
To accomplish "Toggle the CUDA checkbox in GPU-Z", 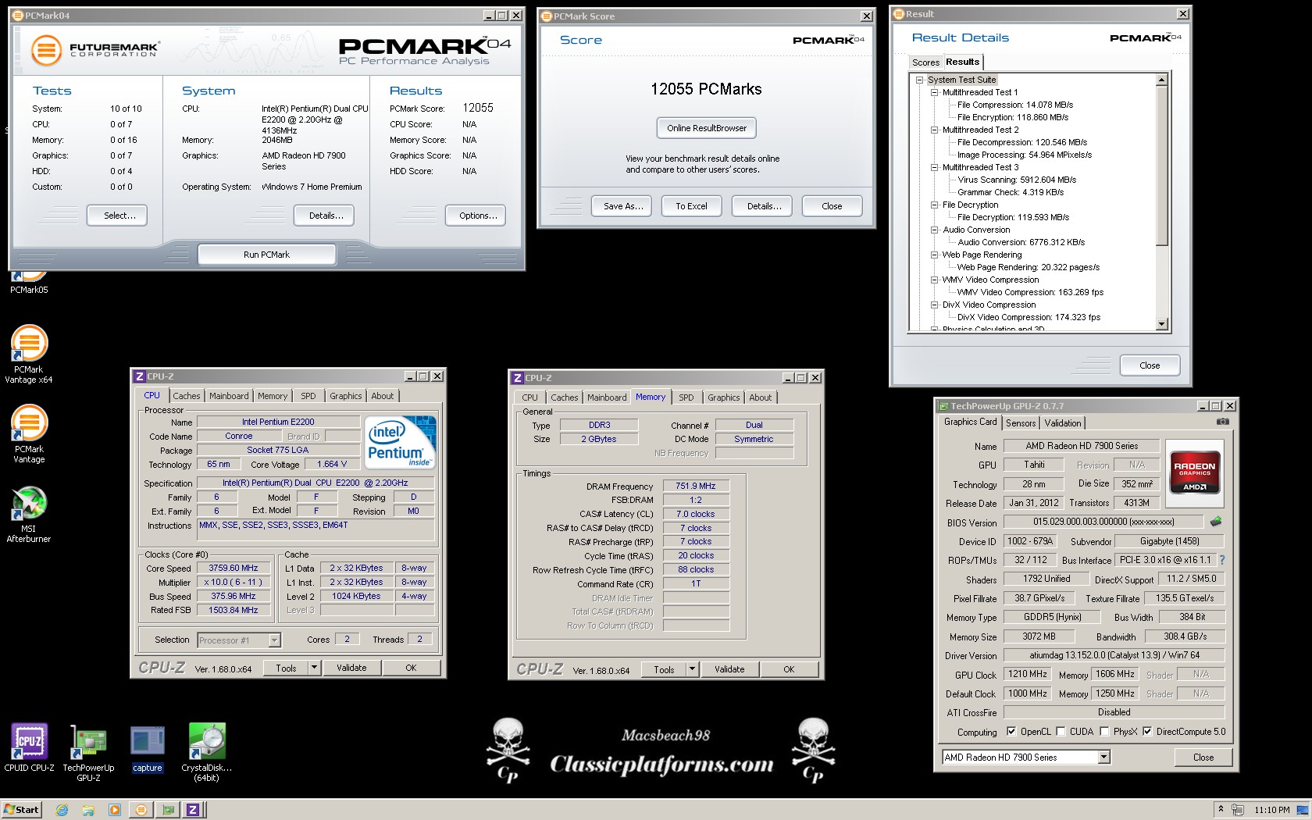I will 1061,732.
